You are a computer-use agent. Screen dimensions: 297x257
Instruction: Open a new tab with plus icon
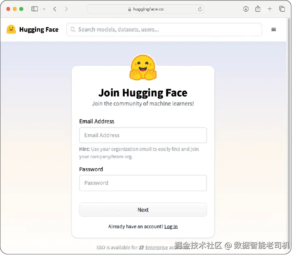pyautogui.click(x=270, y=9)
